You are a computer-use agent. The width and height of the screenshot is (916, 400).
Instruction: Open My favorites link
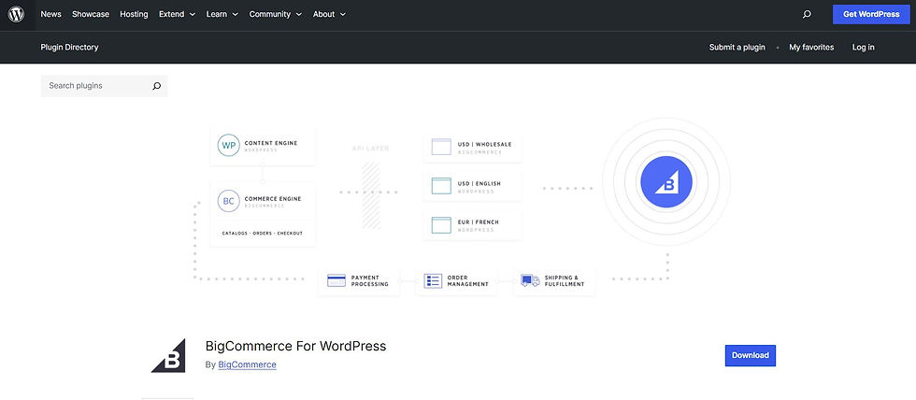pyautogui.click(x=811, y=48)
